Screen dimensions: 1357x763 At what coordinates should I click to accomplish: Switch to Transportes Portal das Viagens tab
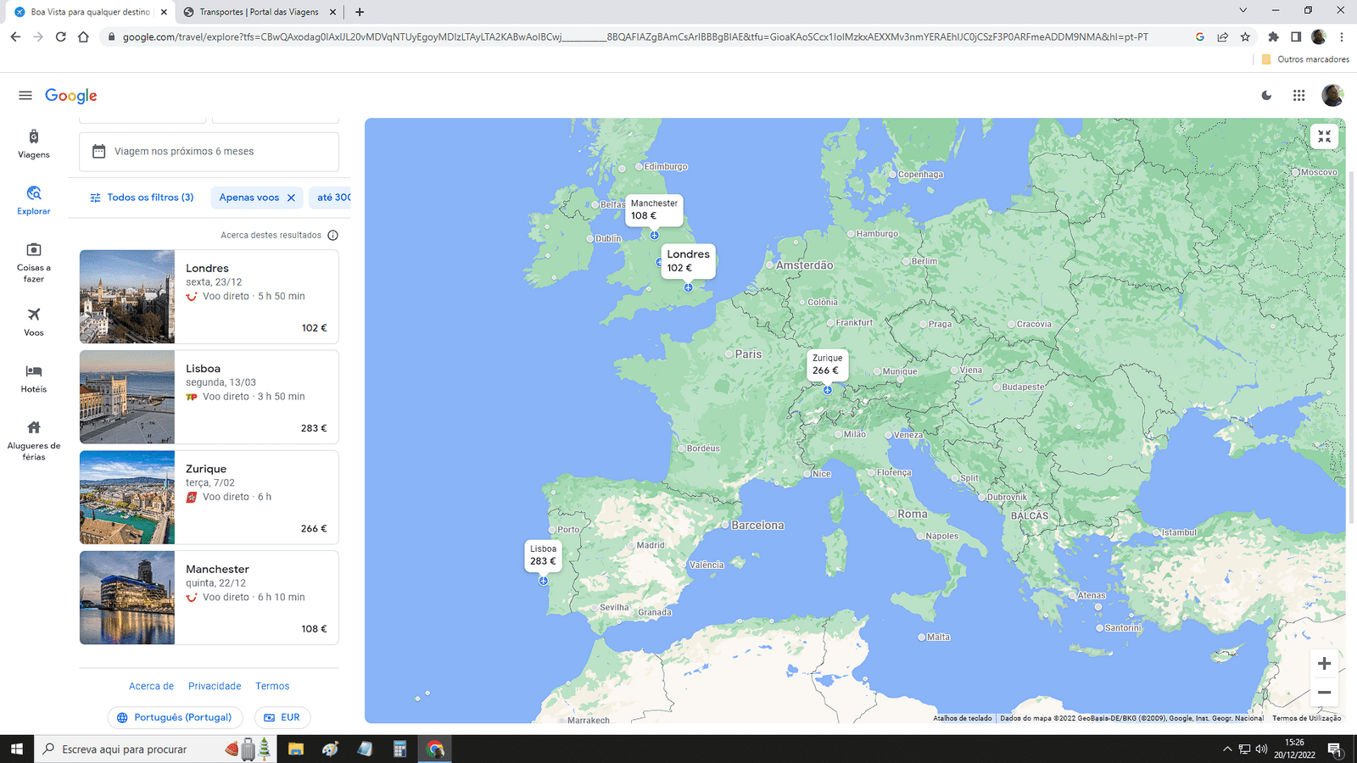[259, 12]
